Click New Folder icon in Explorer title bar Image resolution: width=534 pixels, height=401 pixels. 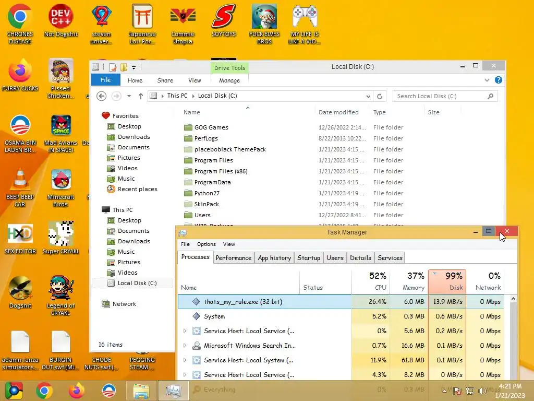coord(124,67)
